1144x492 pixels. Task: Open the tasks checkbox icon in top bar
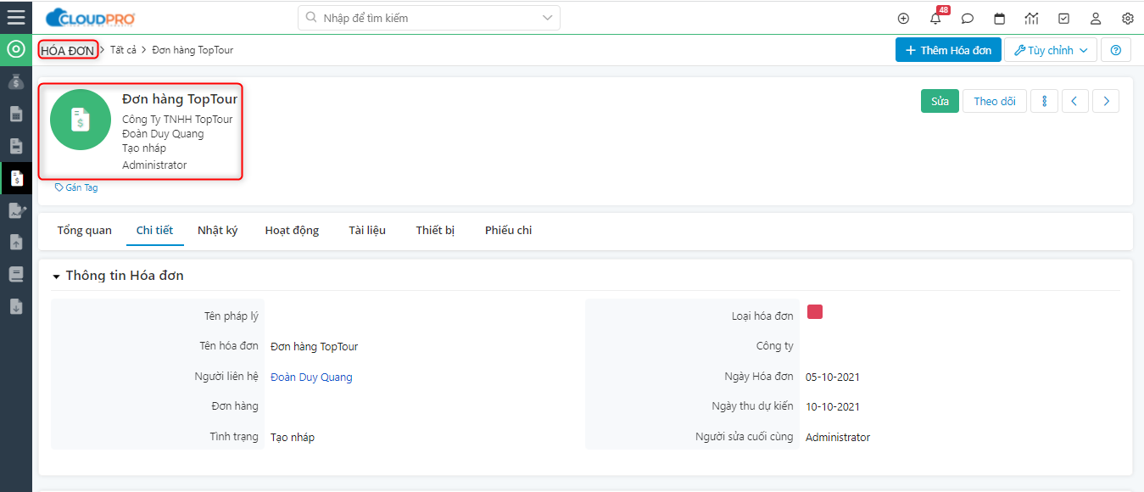1063,18
